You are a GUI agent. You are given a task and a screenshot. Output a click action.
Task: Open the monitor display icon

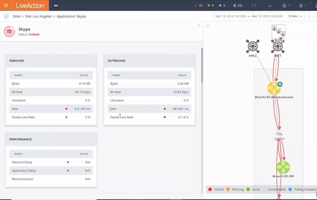coord(270,6)
